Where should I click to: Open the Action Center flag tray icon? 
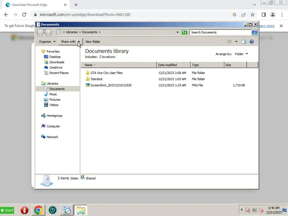pos(247,210)
